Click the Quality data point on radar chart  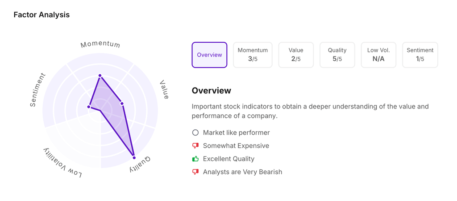click(134, 157)
